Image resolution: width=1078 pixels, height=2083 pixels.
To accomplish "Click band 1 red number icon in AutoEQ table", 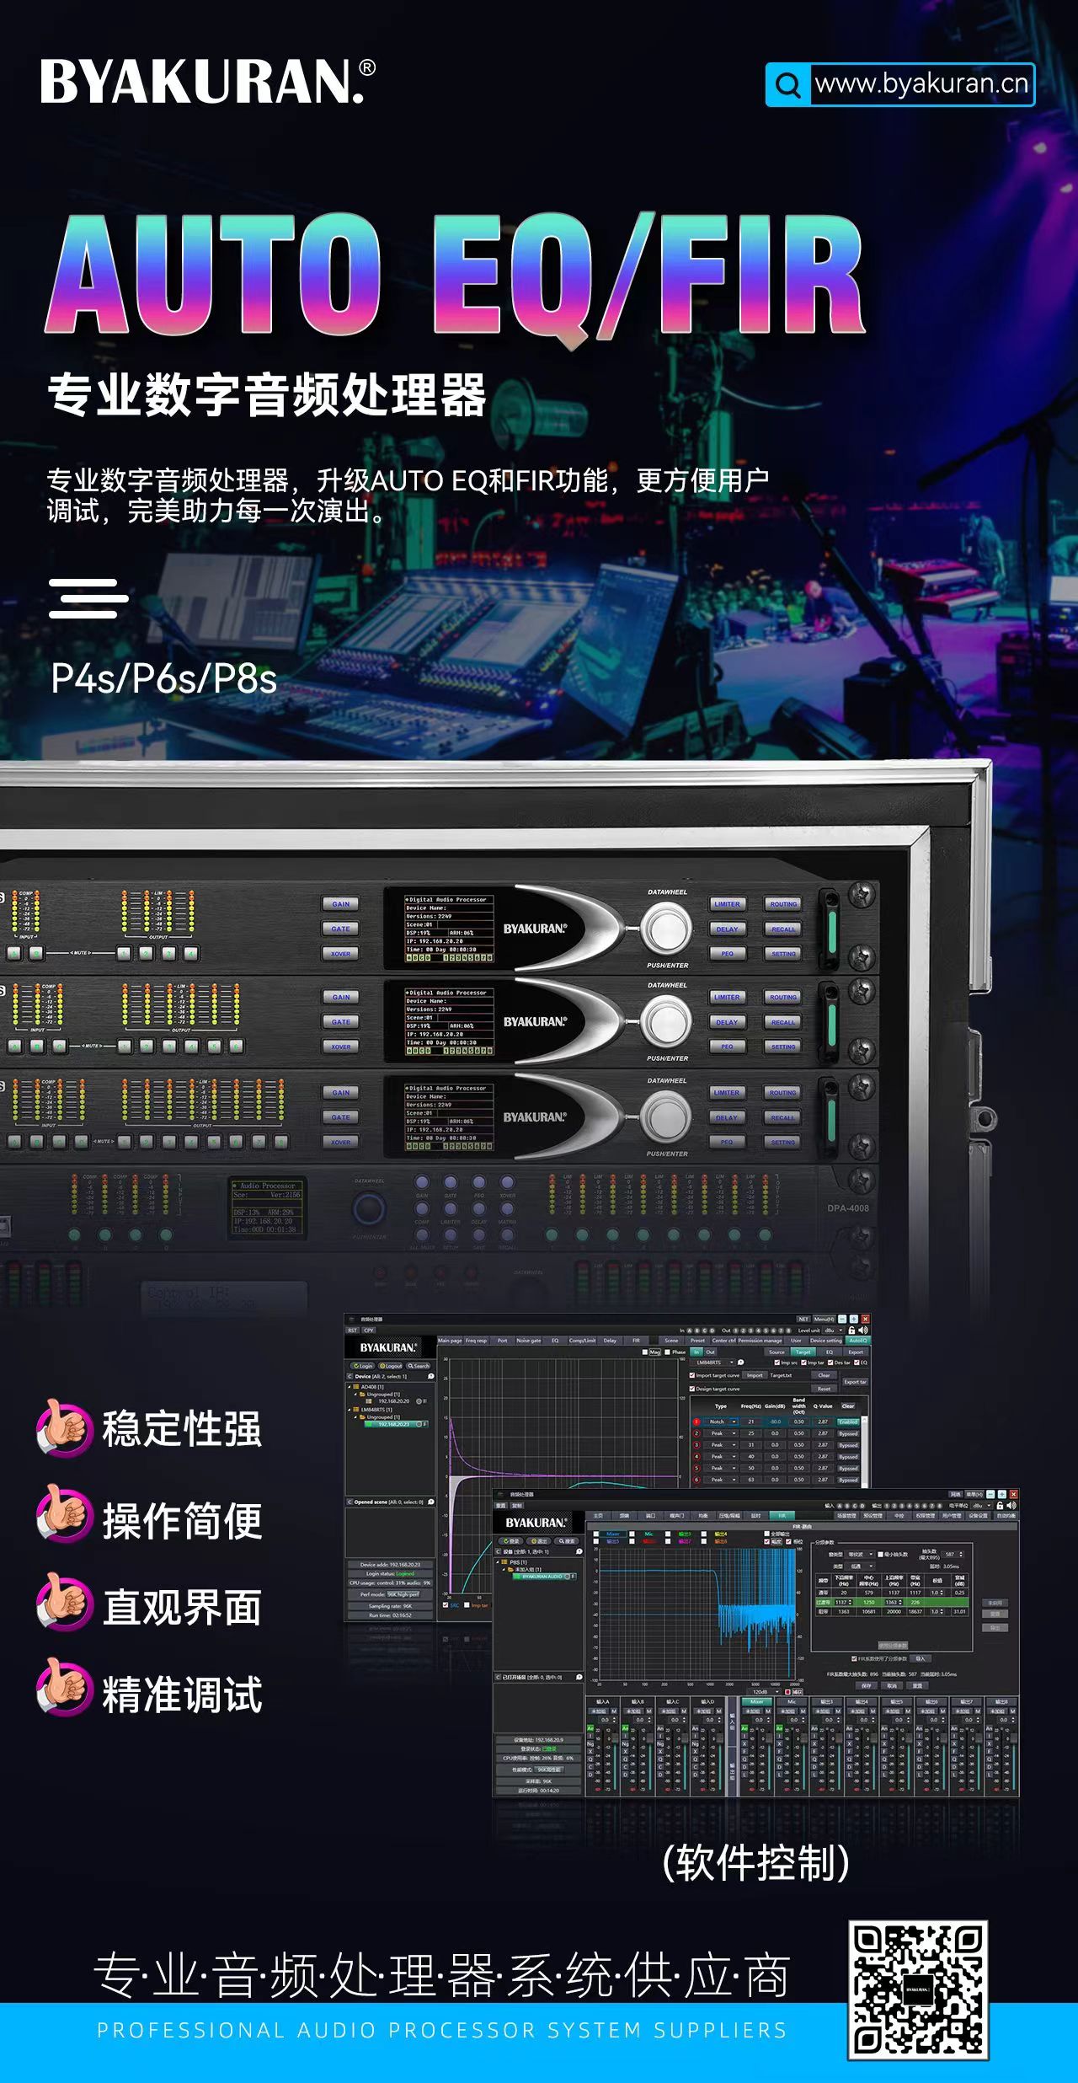I will pyautogui.click(x=696, y=1422).
